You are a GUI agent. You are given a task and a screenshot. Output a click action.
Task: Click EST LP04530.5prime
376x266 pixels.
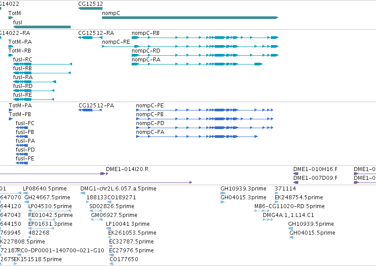click(x=49, y=211)
